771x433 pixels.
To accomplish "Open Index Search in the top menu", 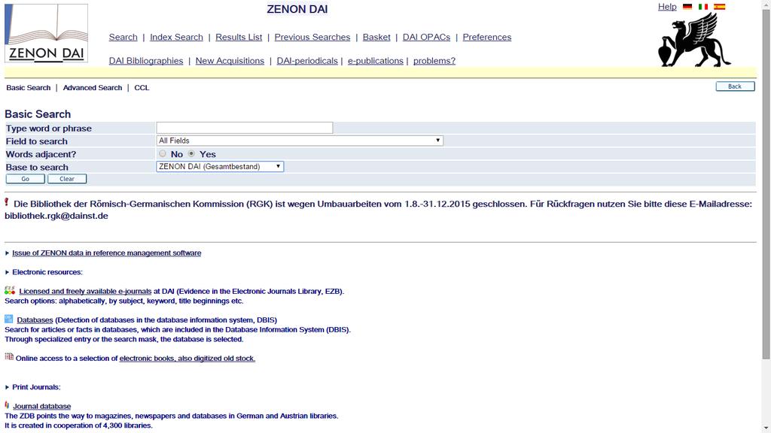I will 176,38.
